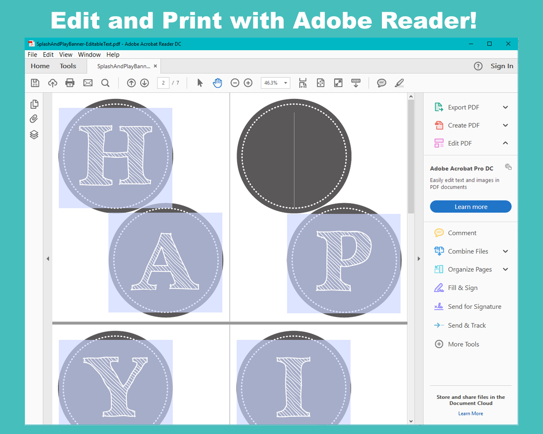Click the editable letter Y field
The width and height of the screenshot is (543, 434).
point(115,382)
